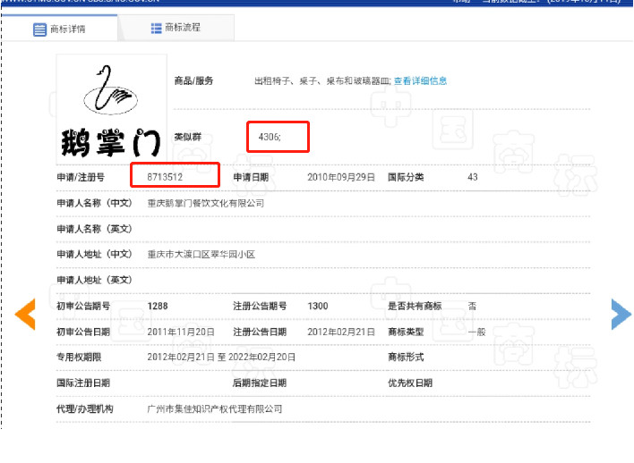Click the 申请人地址（英文） label

click(x=94, y=280)
